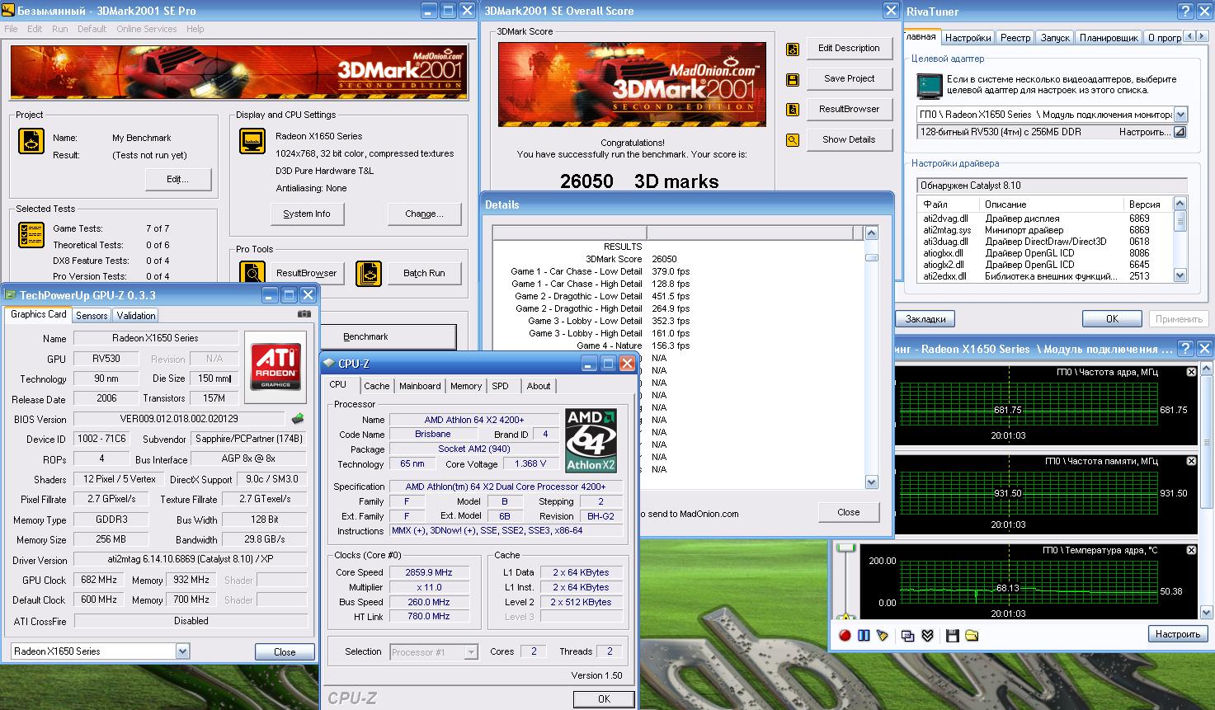Viewport: 1215px width, 710px height.
Task: Click the double-chevron expand icon in monitoring toolbar
Action: [x=927, y=635]
